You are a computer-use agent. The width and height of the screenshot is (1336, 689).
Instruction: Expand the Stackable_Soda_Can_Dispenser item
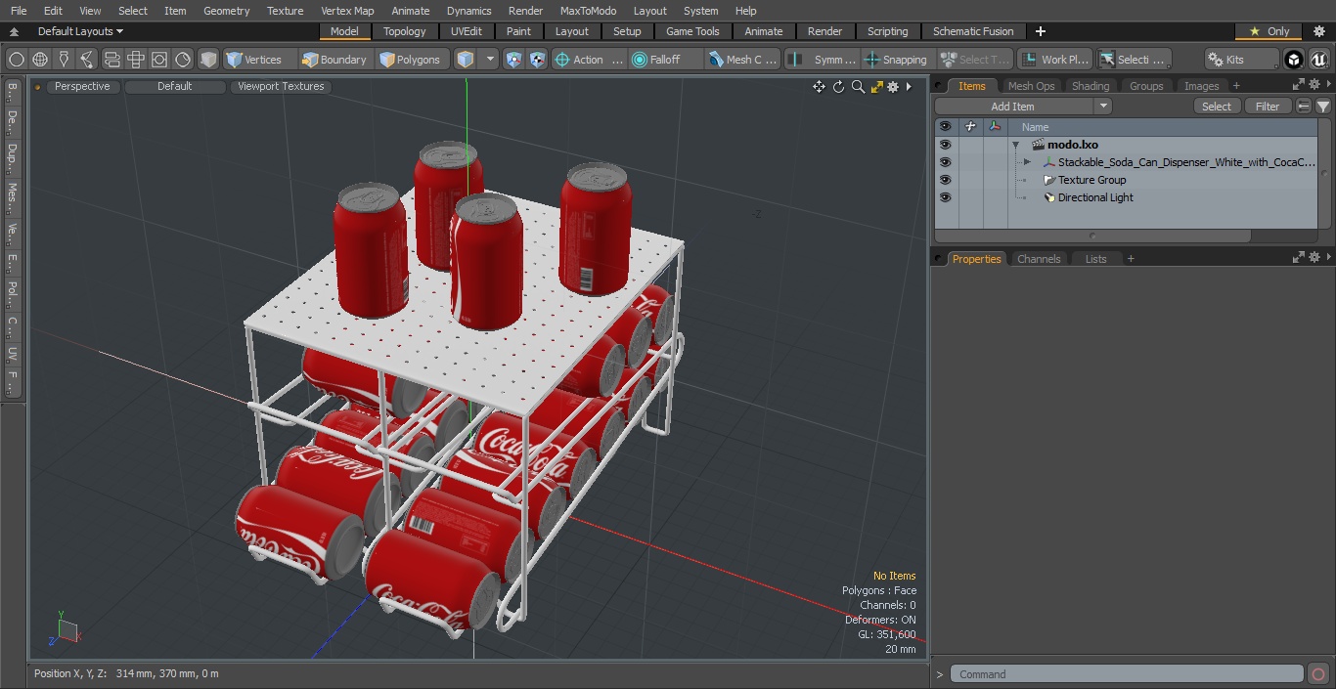1027,162
